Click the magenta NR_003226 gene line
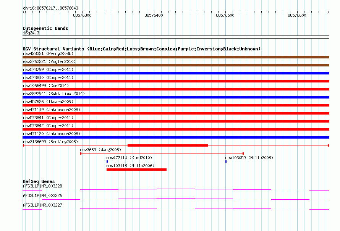This screenshot has width=340, height=231. [x=176, y=199]
